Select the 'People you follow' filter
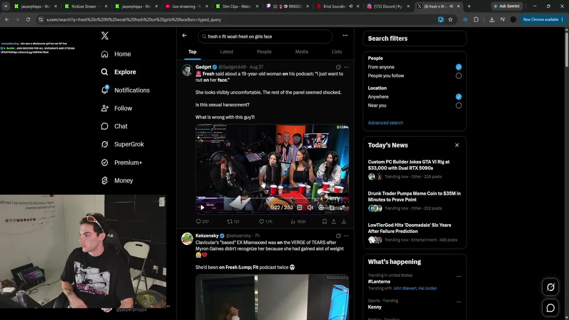The width and height of the screenshot is (569, 320). pos(459,76)
